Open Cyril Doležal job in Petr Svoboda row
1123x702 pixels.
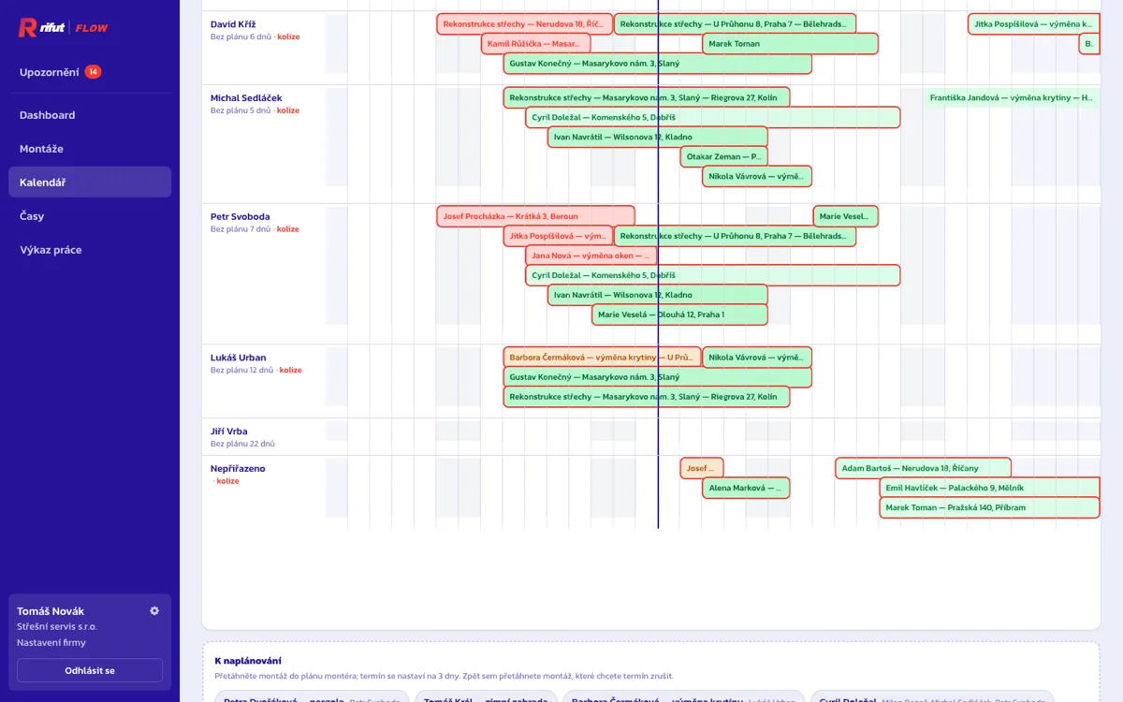tap(713, 276)
